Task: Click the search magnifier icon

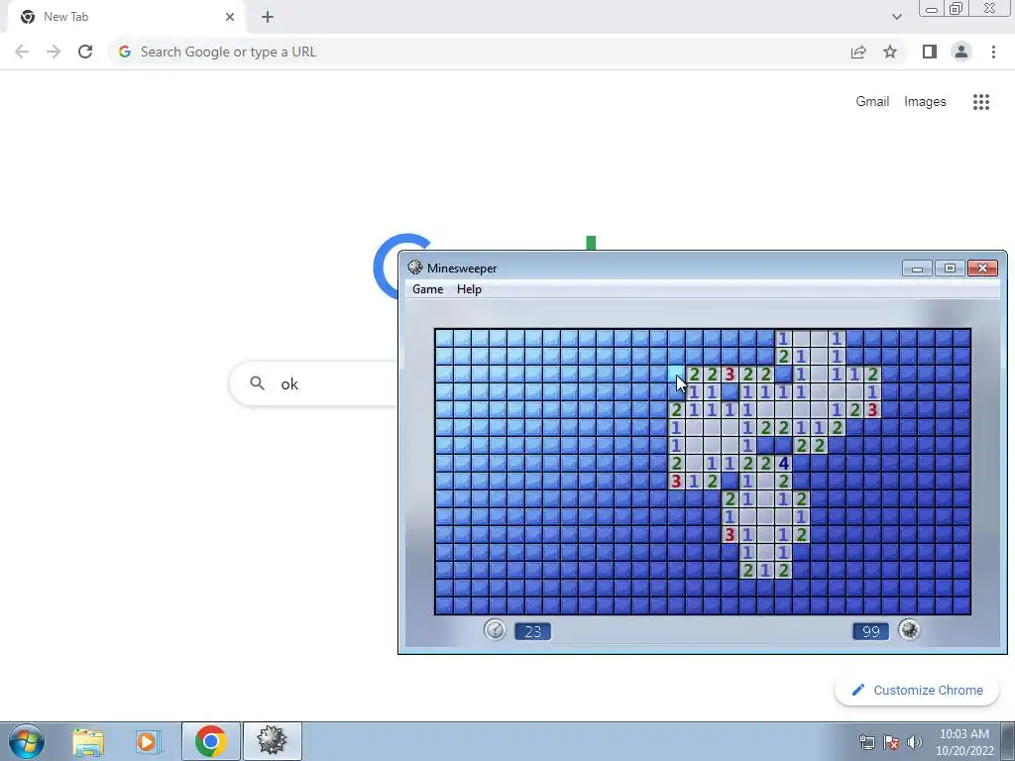Action: pyautogui.click(x=257, y=383)
